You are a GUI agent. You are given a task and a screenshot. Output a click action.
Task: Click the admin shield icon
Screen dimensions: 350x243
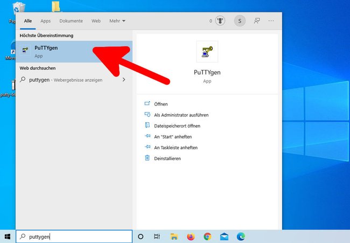pos(148,115)
